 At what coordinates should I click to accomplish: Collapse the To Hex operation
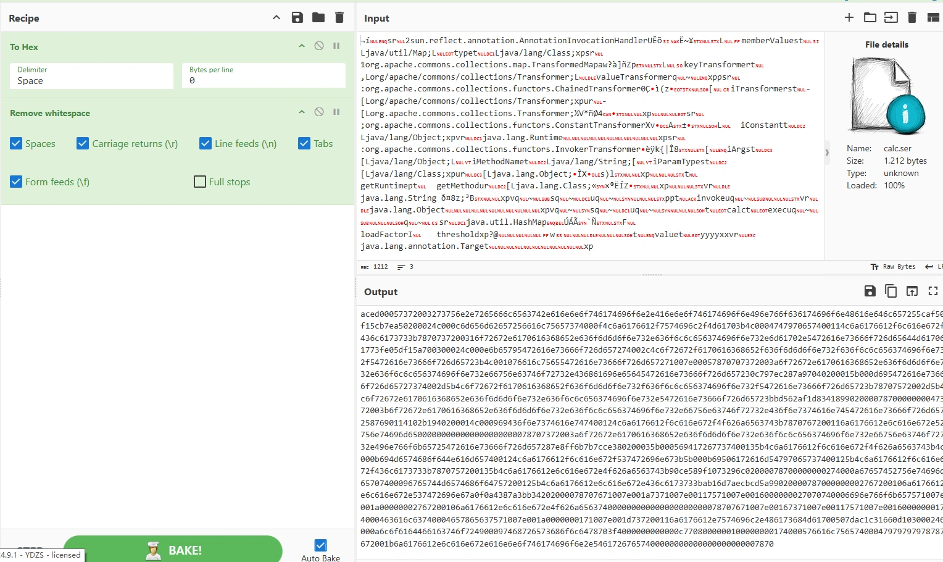pyautogui.click(x=302, y=46)
